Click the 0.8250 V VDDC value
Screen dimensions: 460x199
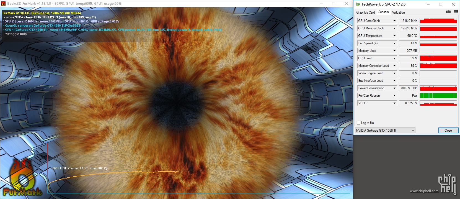(x=409, y=103)
